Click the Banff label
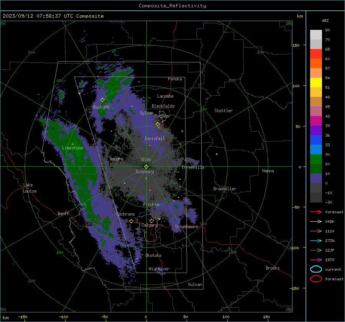Viewport: 345px width, 322px height. pos(63,213)
